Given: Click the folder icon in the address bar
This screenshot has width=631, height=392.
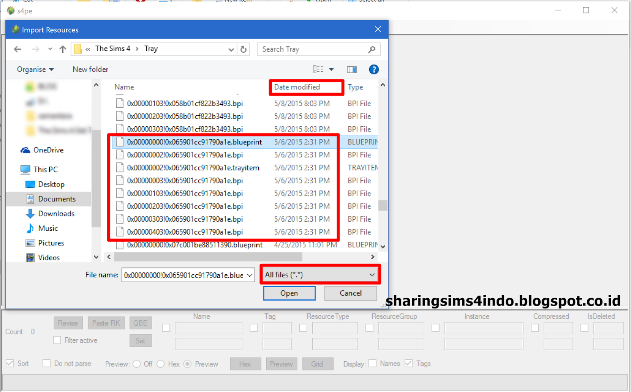Looking at the screenshot, I should point(77,48).
